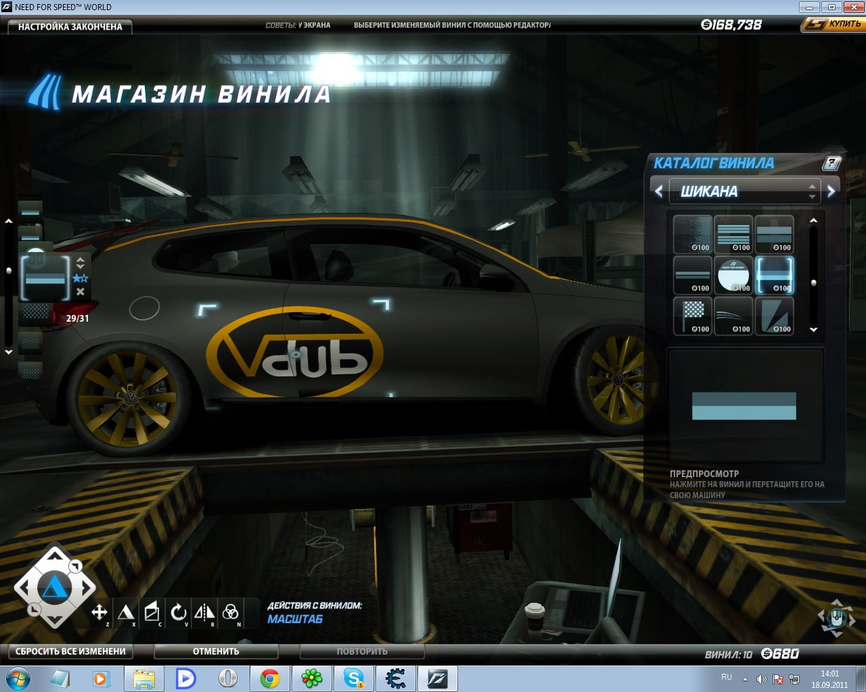Open the vinyl color tool (N)
Screen dimensions: 866x692
pos(231,612)
